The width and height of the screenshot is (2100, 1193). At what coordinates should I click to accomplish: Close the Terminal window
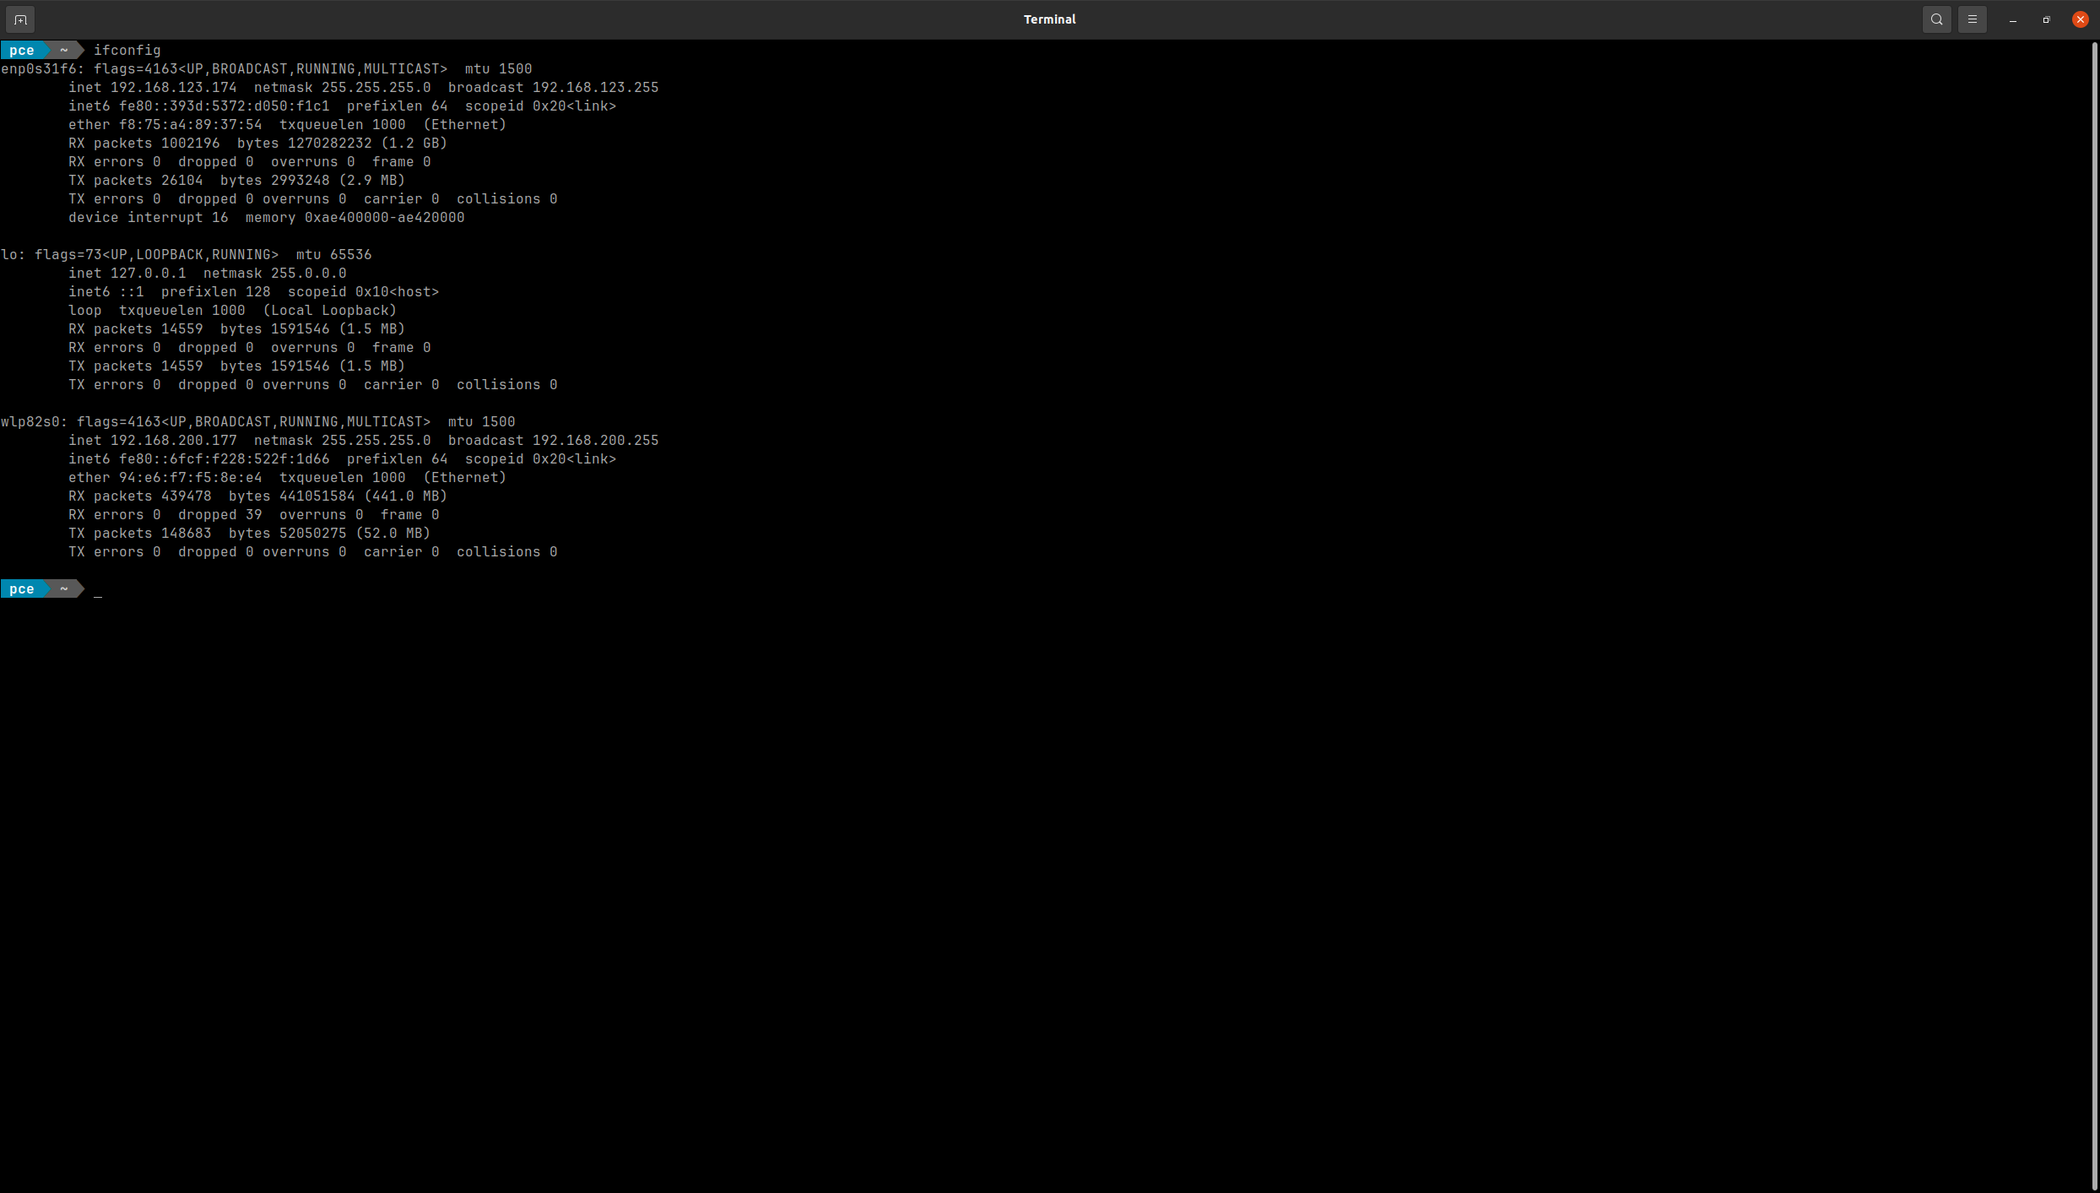[x=2080, y=19]
